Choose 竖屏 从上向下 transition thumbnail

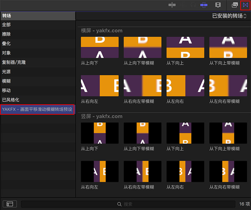[x=100, y=133]
